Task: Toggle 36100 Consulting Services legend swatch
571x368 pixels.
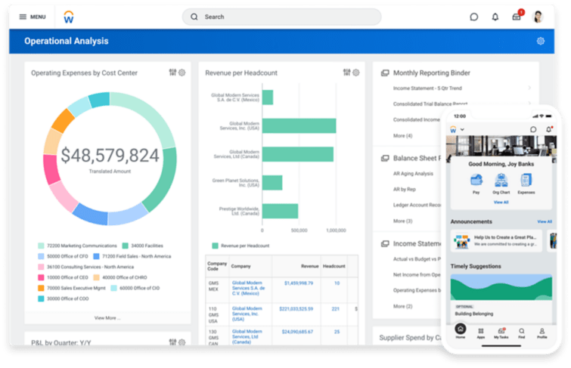Action: point(41,267)
